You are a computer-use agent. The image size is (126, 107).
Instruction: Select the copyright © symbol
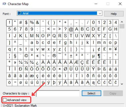[x=26, y=56]
